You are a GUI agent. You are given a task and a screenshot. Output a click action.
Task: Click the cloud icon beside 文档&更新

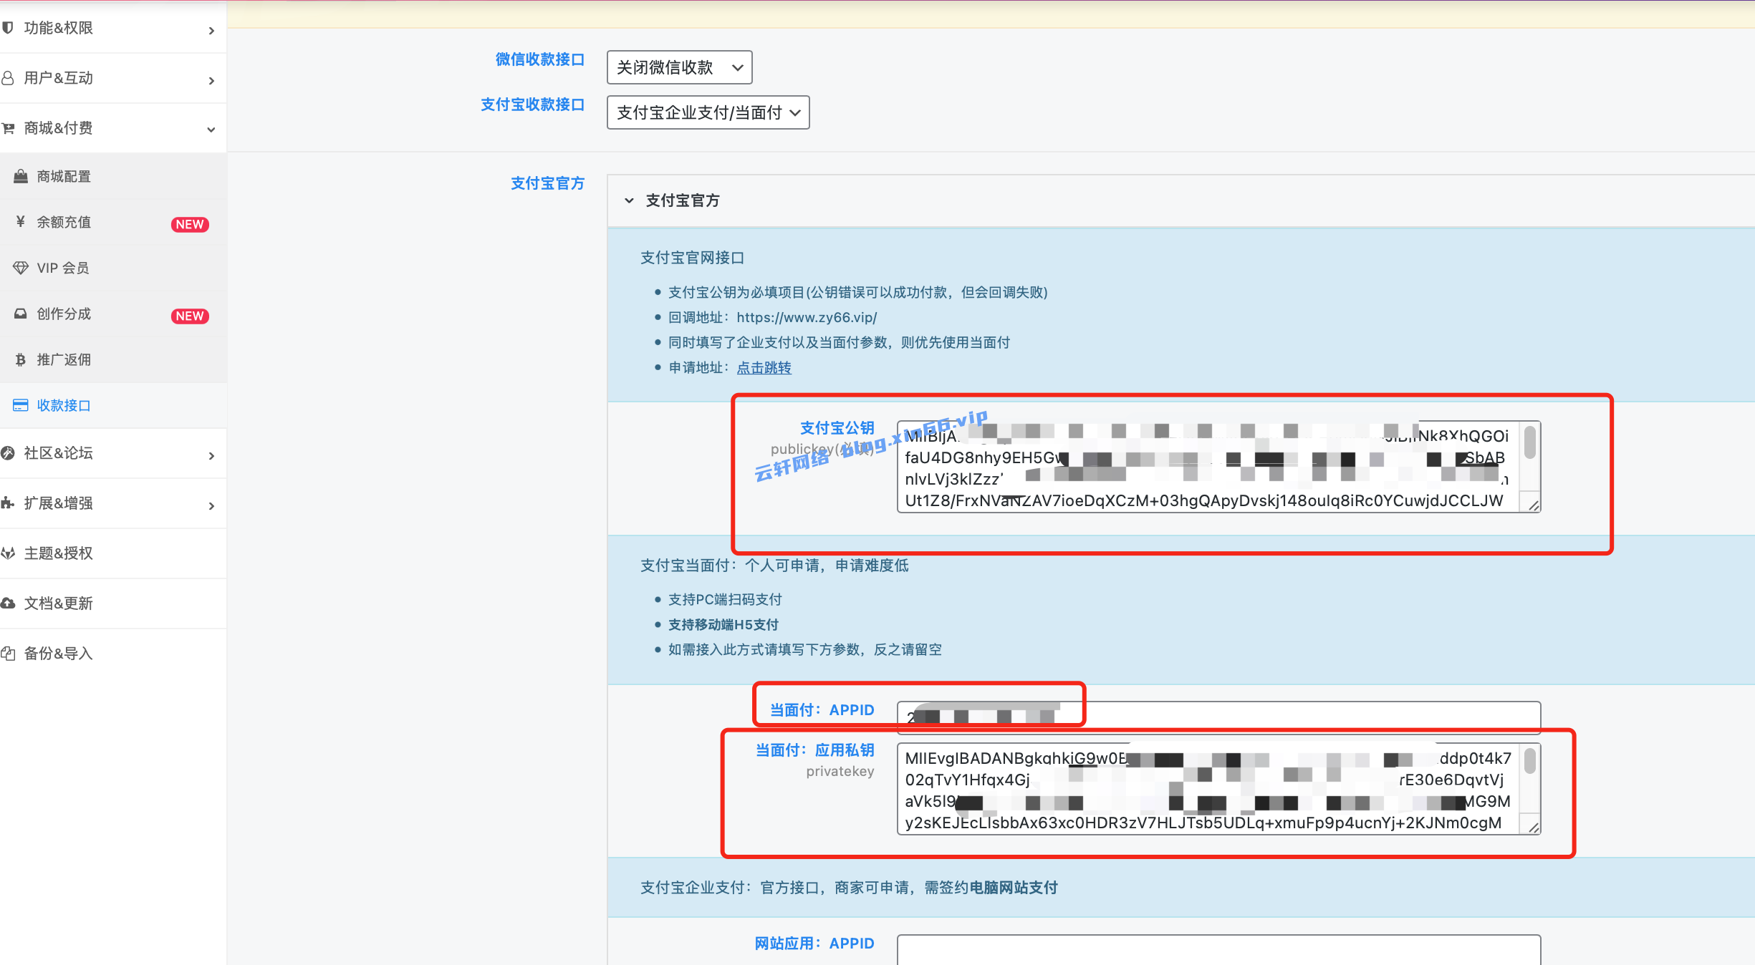coord(8,603)
